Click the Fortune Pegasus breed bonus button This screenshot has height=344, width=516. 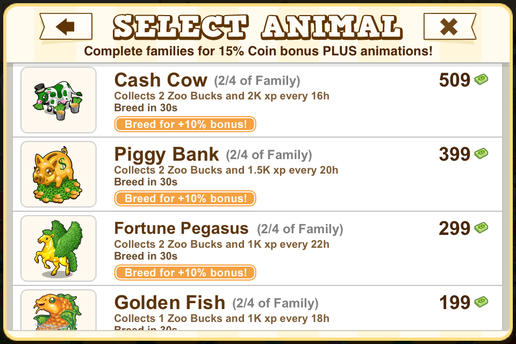tap(185, 272)
